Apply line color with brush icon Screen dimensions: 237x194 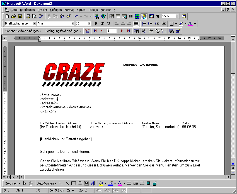tap(110, 183)
